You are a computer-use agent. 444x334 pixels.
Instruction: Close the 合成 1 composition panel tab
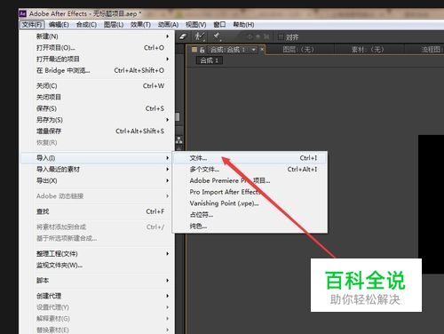click(x=262, y=50)
